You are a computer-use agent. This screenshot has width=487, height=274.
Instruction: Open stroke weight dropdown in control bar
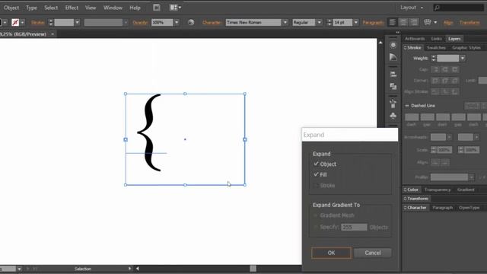(x=78, y=22)
